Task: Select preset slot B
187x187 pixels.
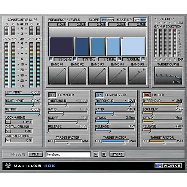Action: [x=104, y=154]
